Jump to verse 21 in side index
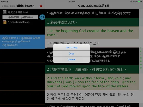143x107 pixels. 141,61
